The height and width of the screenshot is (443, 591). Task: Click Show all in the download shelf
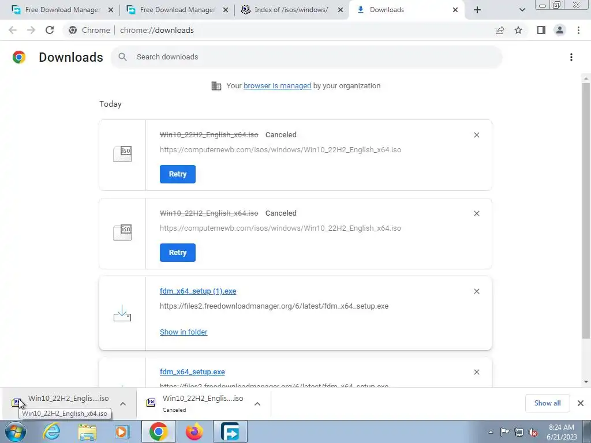547,403
